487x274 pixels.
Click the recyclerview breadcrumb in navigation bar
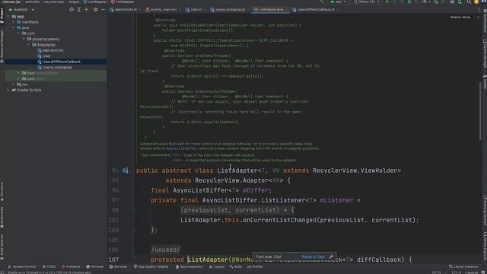pos(54,2)
